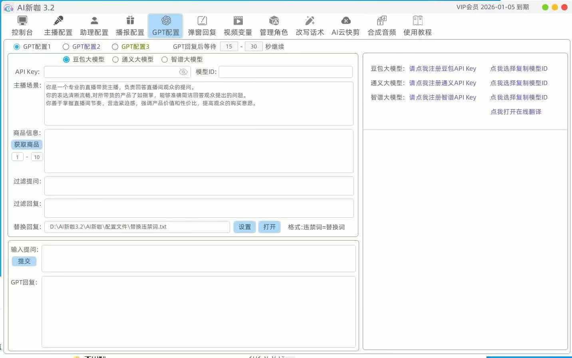Toggle API Key visibility eye icon
The image size is (572, 358).
coord(183,72)
